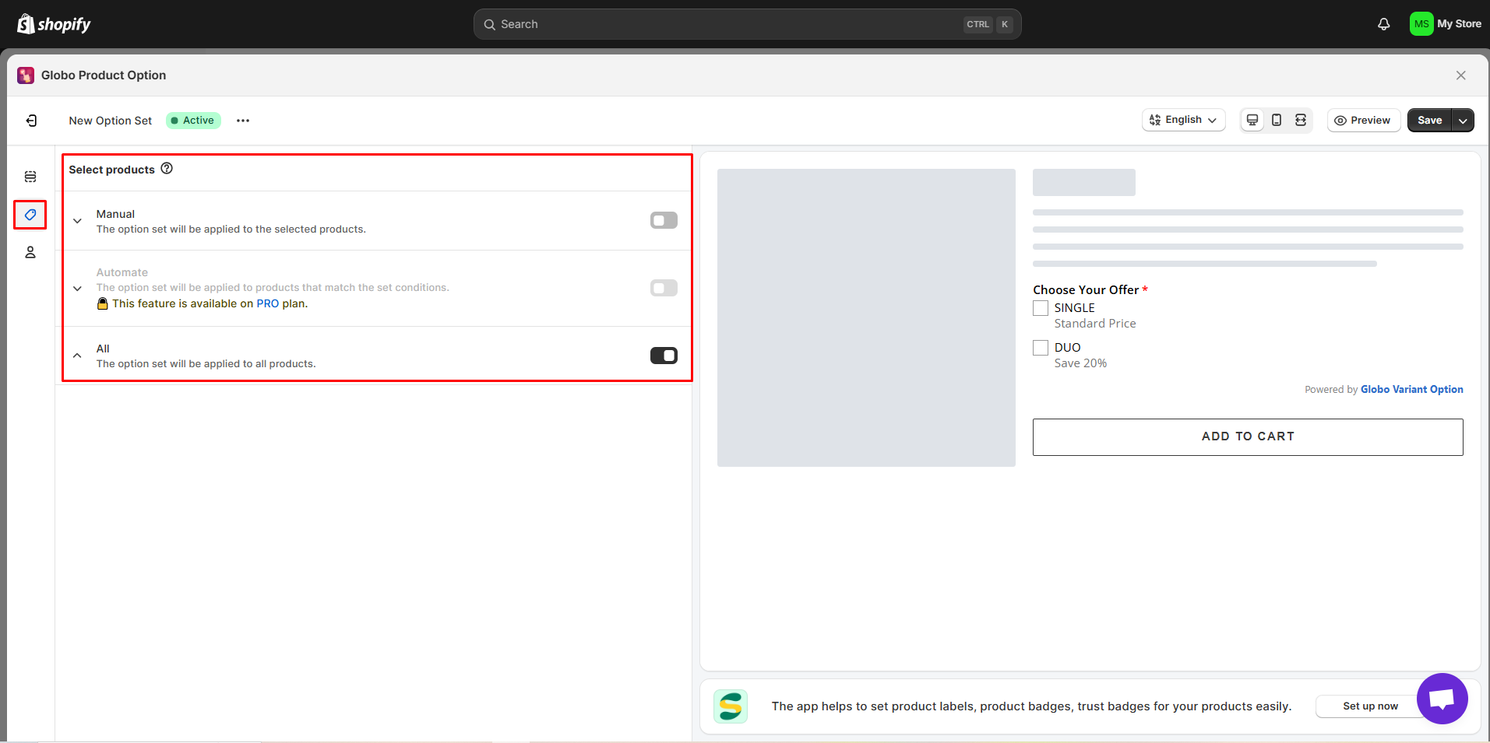Select the tag icon in the left sidebar
Viewport: 1490px width, 743px height.
(x=30, y=215)
